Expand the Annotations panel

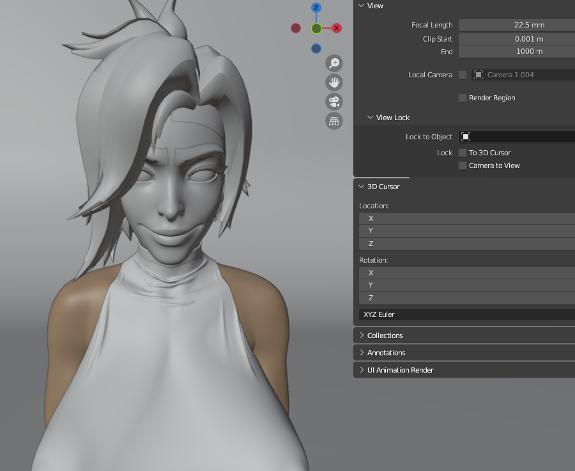click(x=386, y=353)
